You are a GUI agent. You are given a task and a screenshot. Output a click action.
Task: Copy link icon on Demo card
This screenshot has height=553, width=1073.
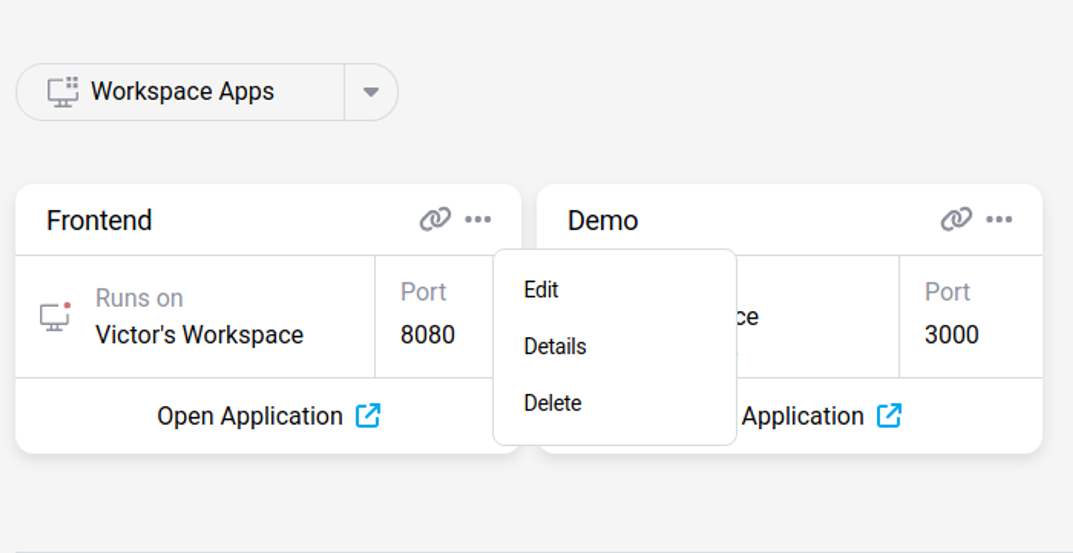956,219
